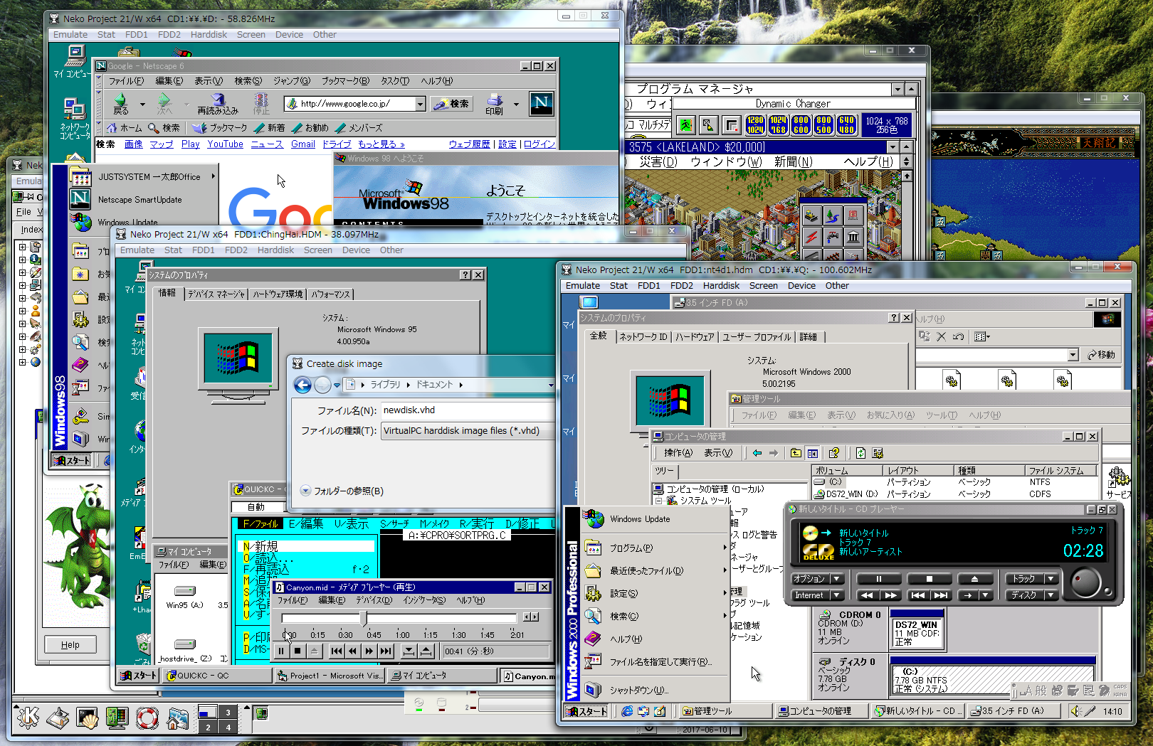Open the デバイス(D) menu in Media Player
Viewport: 1153px width, 746px height.
[374, 600]
